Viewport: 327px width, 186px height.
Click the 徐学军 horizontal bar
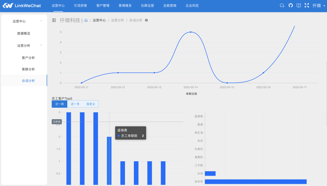[x=256, y=182]
